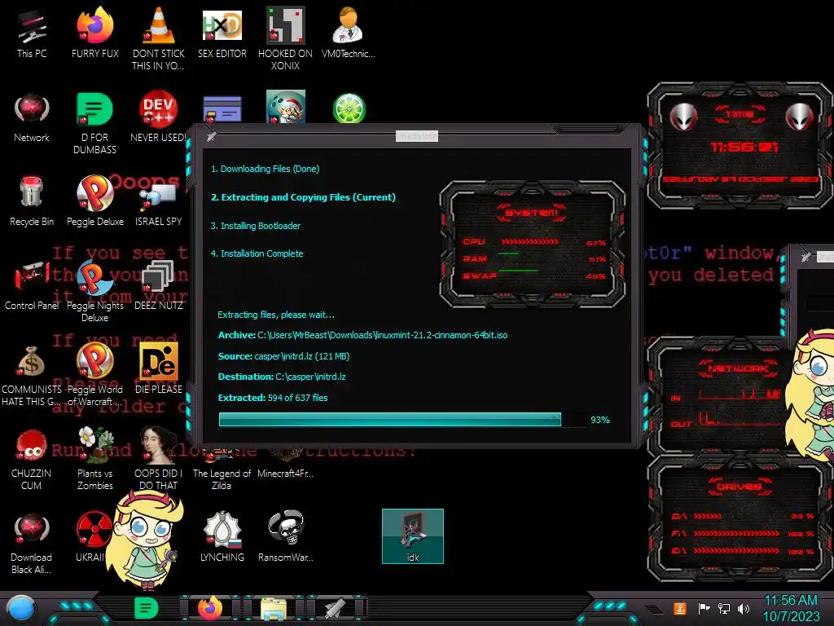Click the orange Java tray icon
The image size is (834, 626).
point(679,608)
